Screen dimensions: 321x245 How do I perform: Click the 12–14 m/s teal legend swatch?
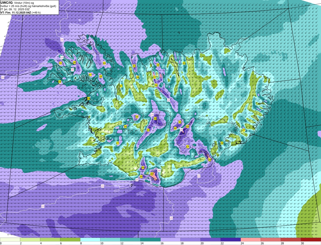pyautogui.click(x=130, y=239)
